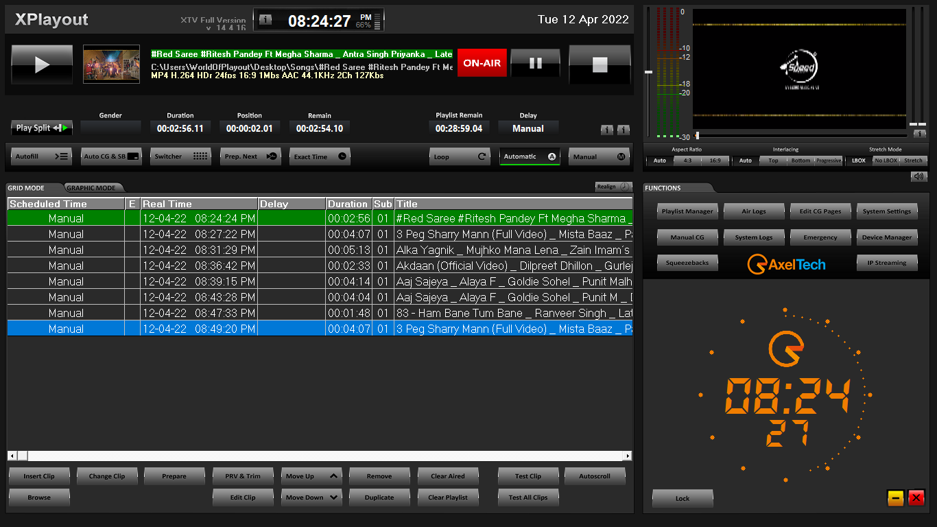Move the selected clip up
Image resolution: width=937 pixels, height=527 pixels.
point(311,476)
